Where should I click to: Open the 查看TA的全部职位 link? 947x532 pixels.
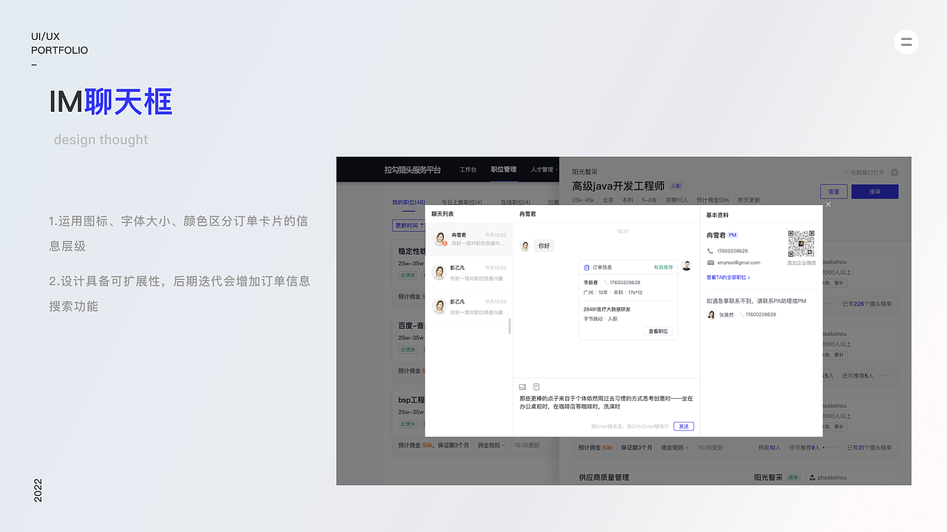point(727,277)
